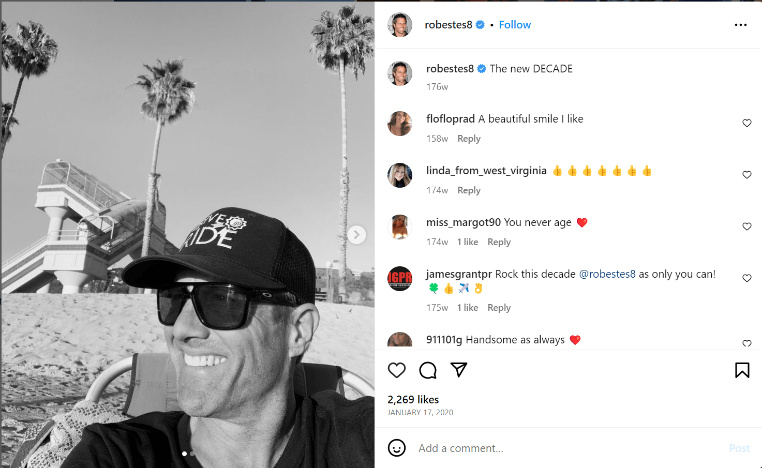Select the second carousel dot
The image size is (762, 468).
point(192,454)
